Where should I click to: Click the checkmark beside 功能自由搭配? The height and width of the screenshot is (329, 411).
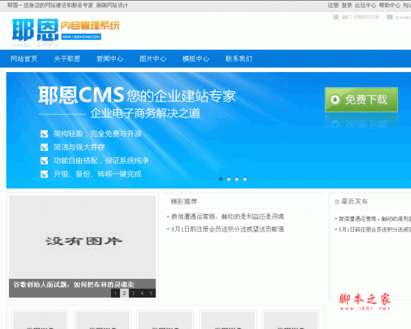coord(45,160)
